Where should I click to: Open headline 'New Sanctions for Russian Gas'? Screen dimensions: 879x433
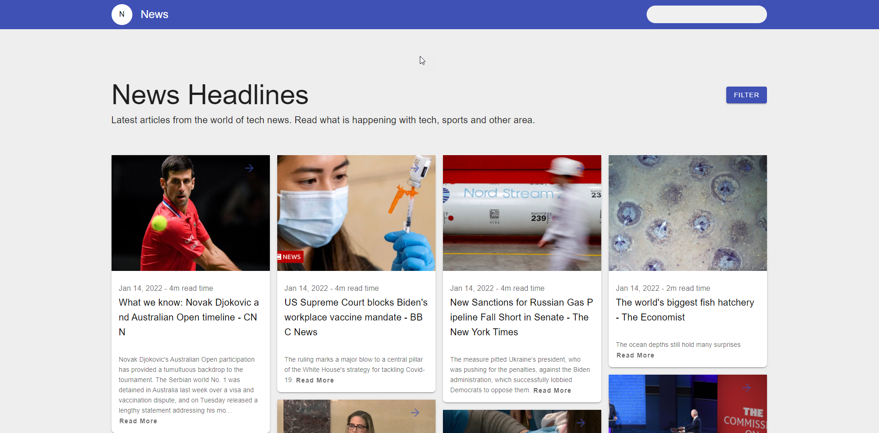[522, 317]
